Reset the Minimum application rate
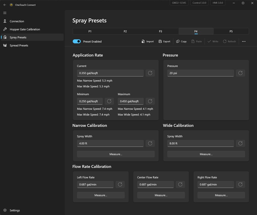Image resolution: width=257 pixels, height=215 pixels. 109,101
